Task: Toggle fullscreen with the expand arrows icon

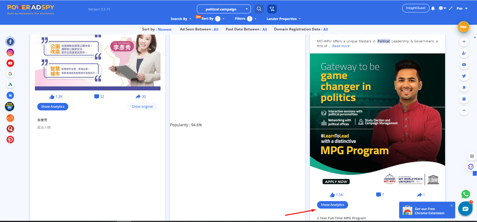Action: (451, 8)
